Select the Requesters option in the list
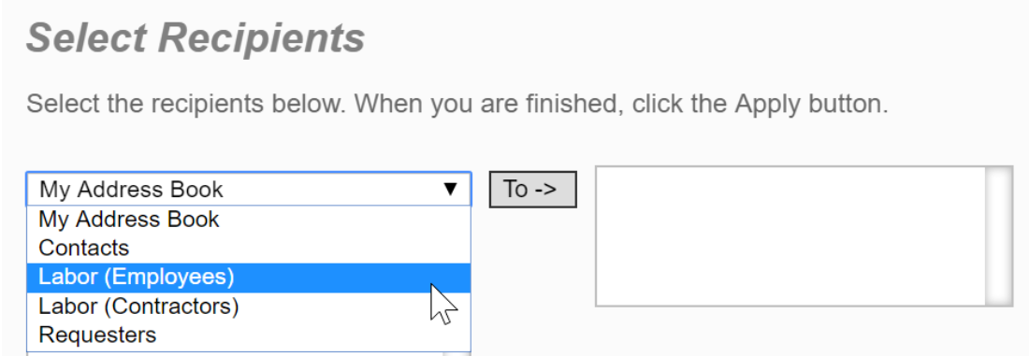 [x=249, y=335]
